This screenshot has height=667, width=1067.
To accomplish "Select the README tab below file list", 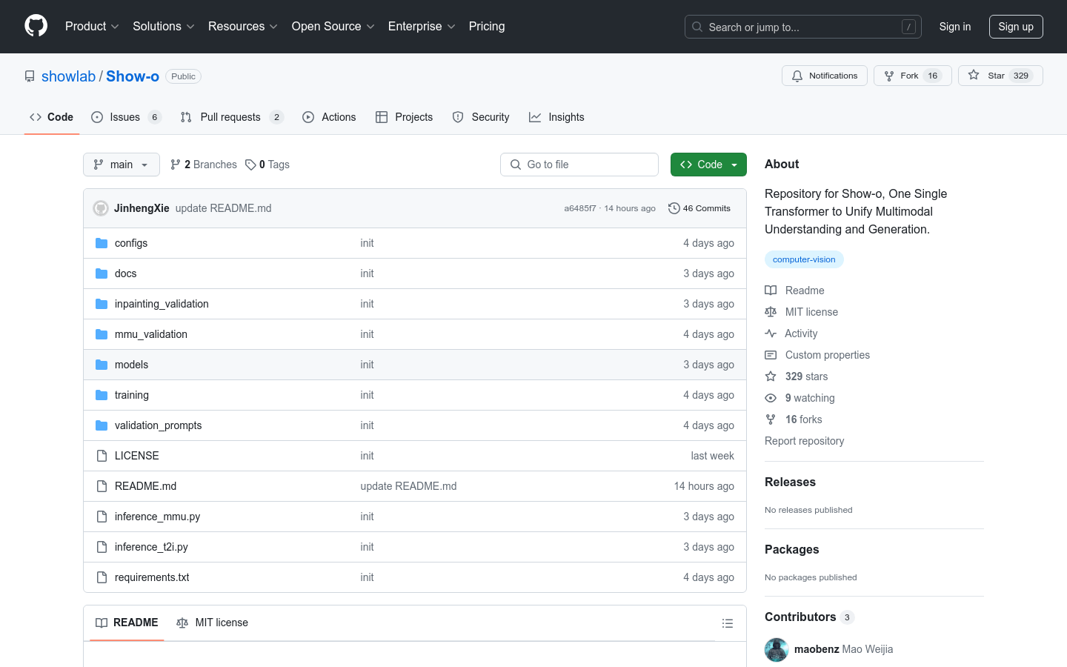I will (127, 623).
